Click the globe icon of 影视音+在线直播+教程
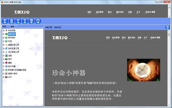This screenshot has width=172, height=108. tap(6, 70)
